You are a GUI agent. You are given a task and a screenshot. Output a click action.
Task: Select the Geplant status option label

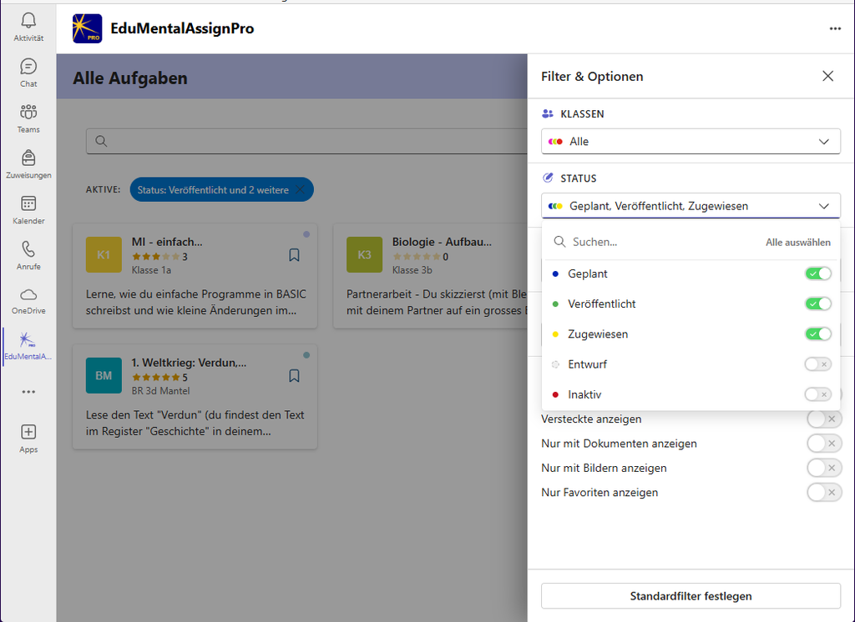587,273
